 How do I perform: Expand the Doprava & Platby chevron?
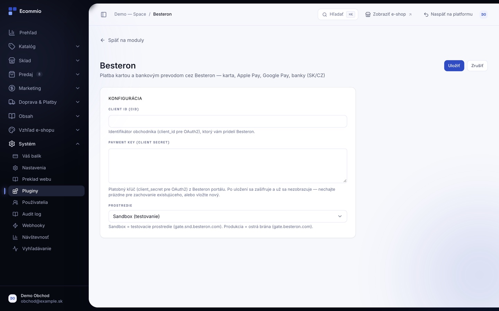click(x=78, y=102)
